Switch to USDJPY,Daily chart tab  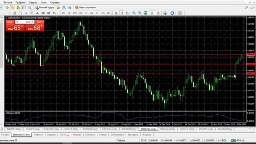point(206,129)
